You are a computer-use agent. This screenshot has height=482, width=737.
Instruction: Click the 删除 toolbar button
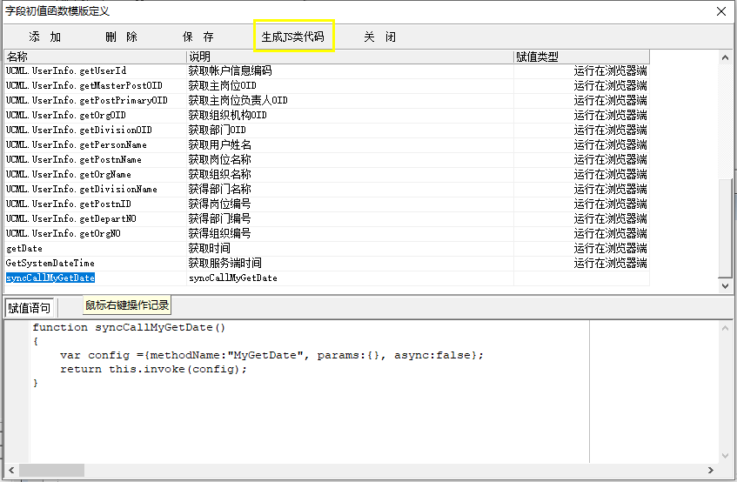click(x=121, y=37)
